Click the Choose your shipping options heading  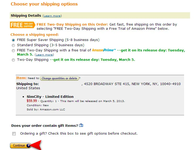pyautogui.click(x=44, y=4)
